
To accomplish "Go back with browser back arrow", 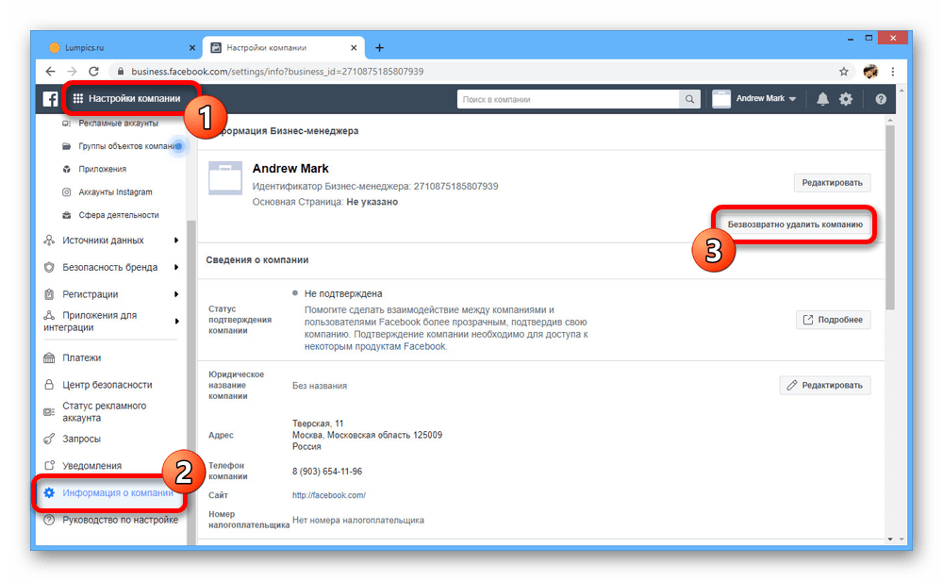I will (x=50, y=72).
